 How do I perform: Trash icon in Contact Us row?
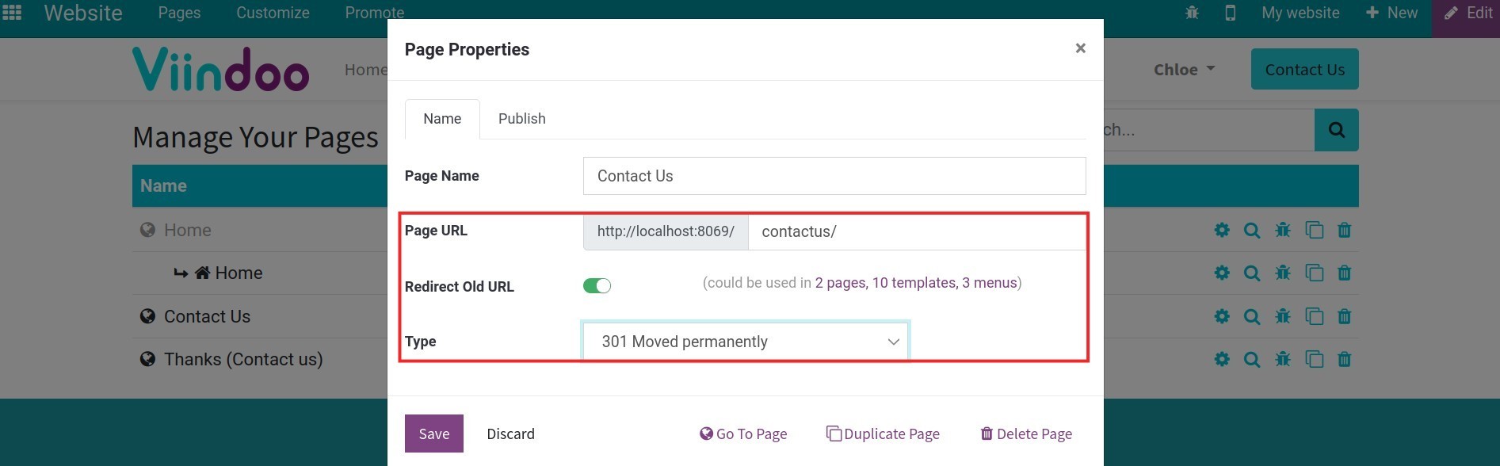pyautogui.click(x=1344, y=316)
